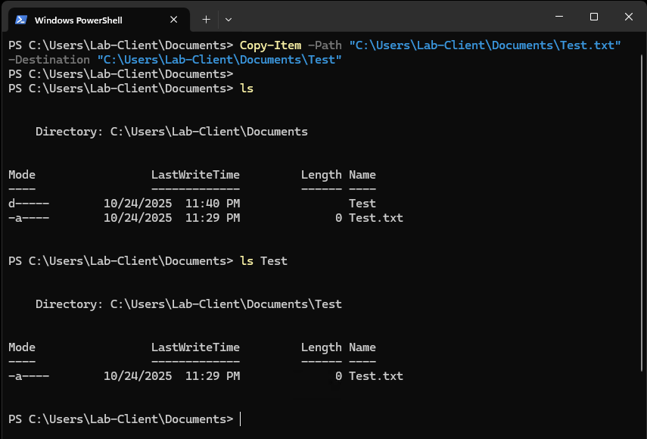
Task: Click the blinking cursor at the prompt
Action: coord(241,419)
